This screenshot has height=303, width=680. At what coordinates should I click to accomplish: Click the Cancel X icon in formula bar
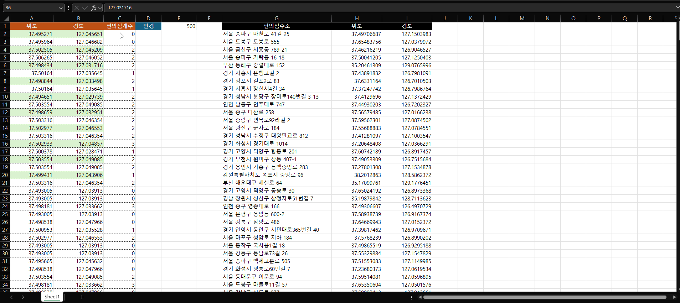tap(77, 7)
